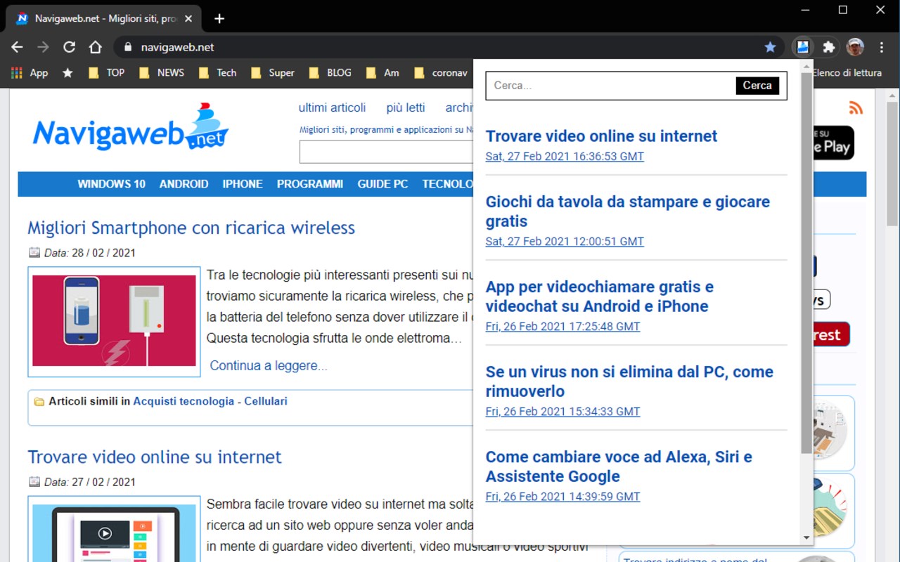Open the coronav bookmarks folder
Image resolution: width=900 pixels, height=562 pixels.
pos(441,72)
